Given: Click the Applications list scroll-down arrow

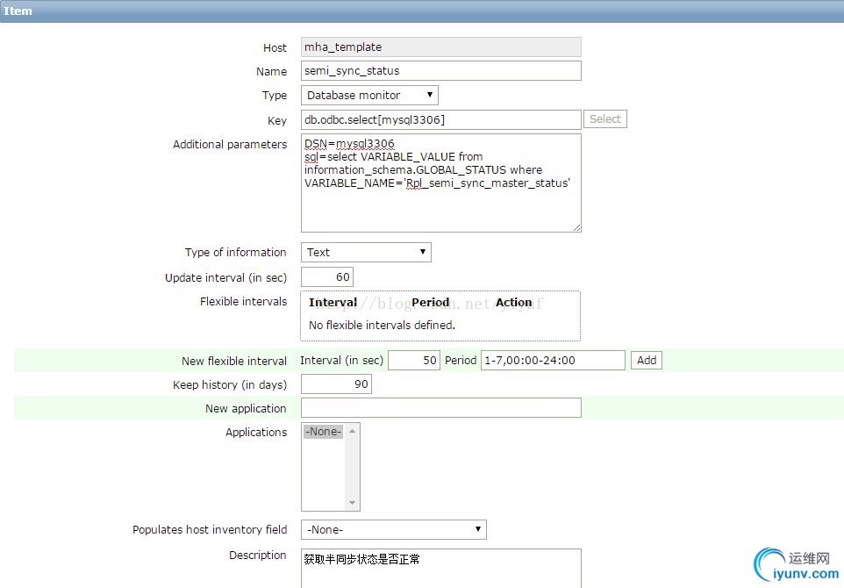Looking at the screenshot, I should (352, 503).
